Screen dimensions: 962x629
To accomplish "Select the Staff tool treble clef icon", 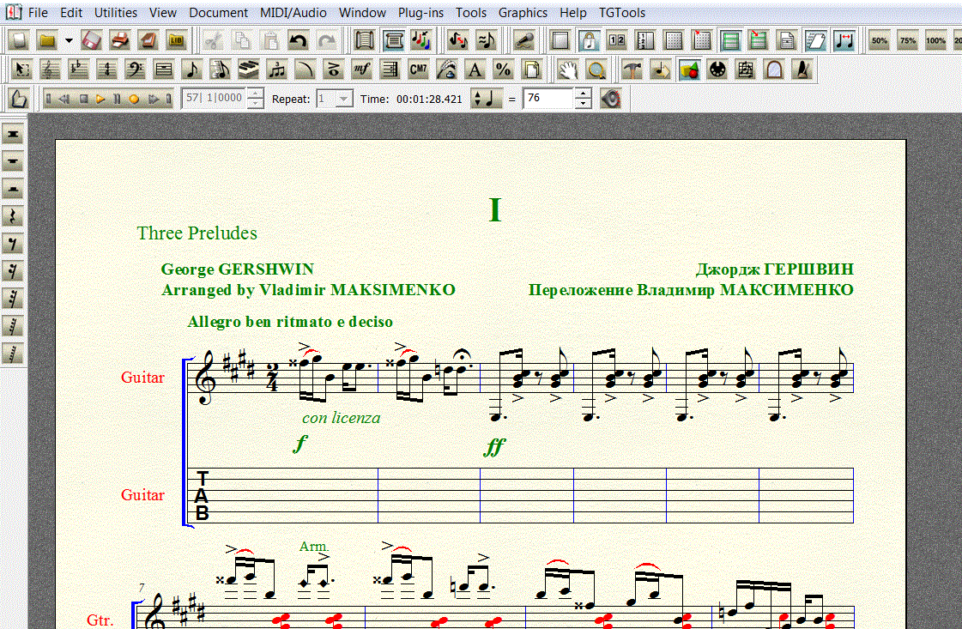I will point(50,70).
